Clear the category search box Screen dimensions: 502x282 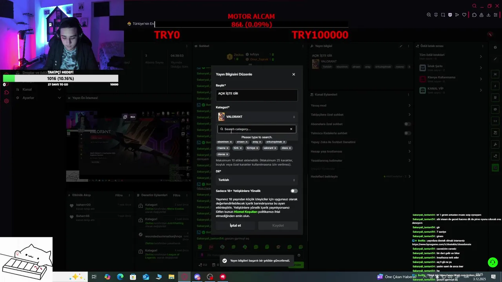[x=291, y=129]
